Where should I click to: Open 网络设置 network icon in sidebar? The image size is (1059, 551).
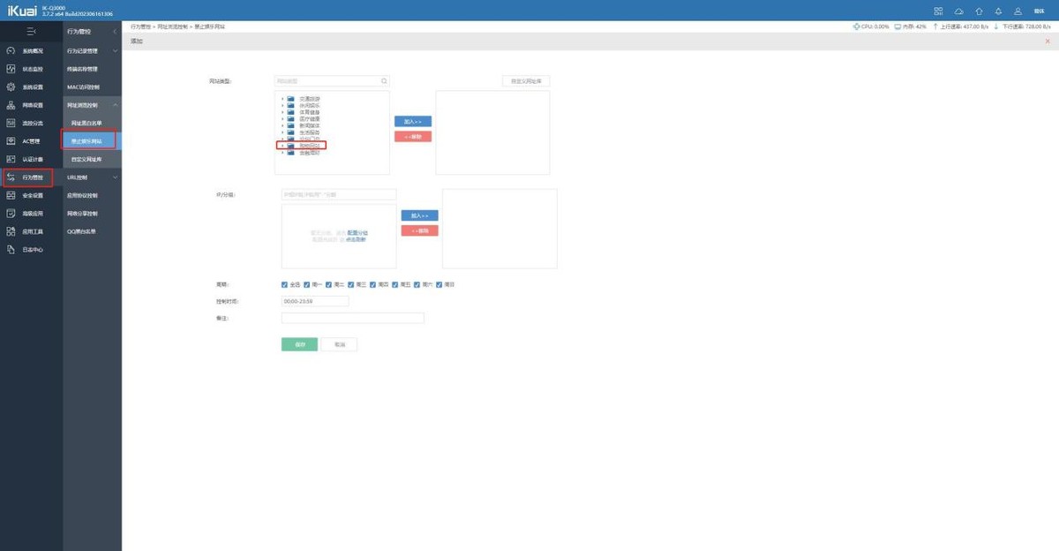pyautogui.click(x=11, y=105)
